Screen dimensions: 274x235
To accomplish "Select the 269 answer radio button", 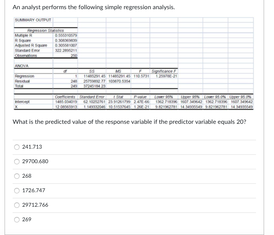I will point(17,219).
